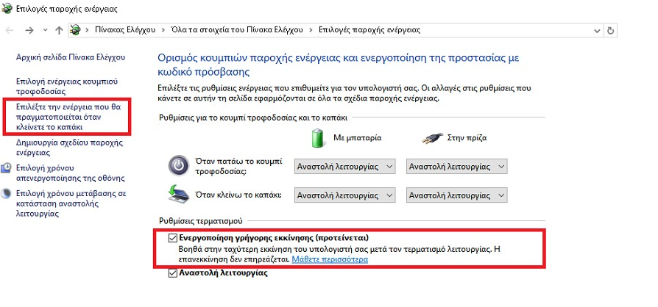Click the forward navigation arrow
The width and height of the screenshot is (658, 307).
pos(29,30)
